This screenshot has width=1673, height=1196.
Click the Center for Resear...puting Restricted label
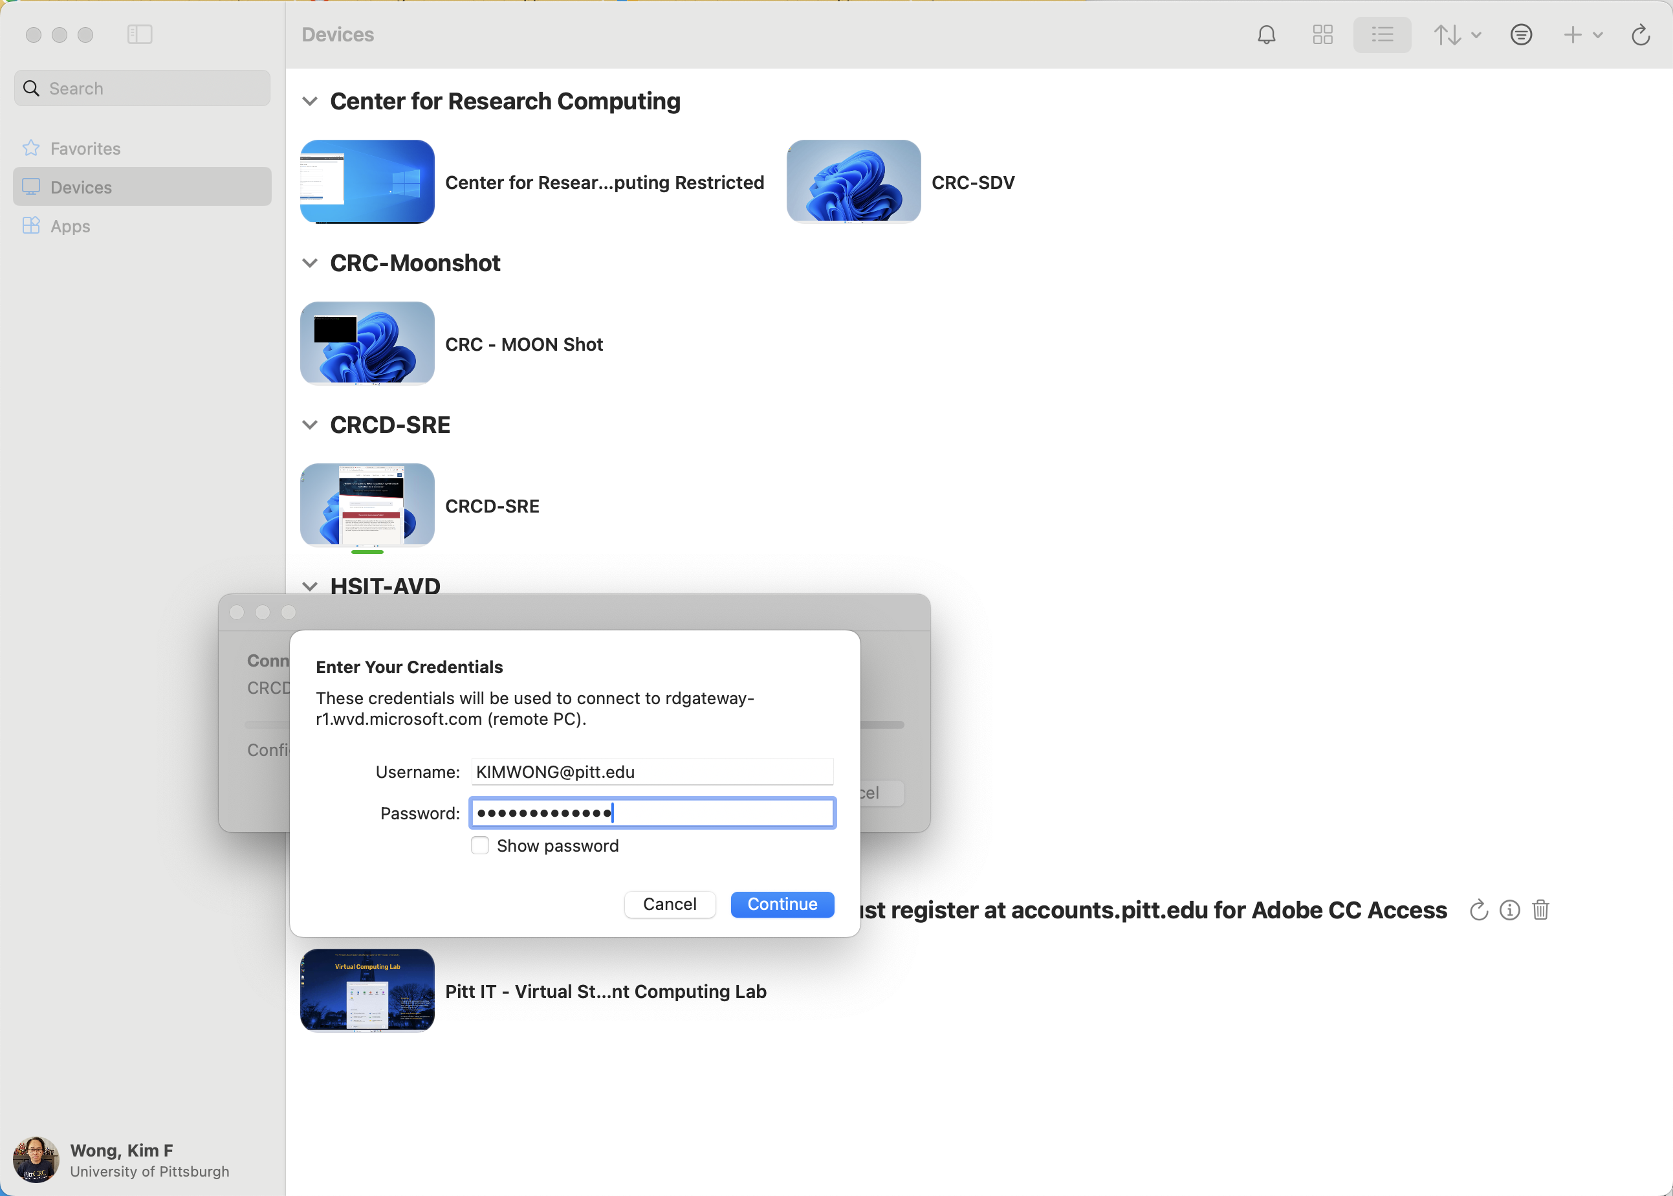click(x=604, y=183)
